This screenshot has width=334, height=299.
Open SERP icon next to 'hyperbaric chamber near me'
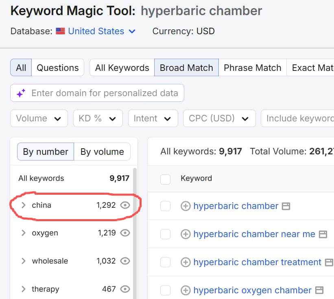tap(323, 234)
